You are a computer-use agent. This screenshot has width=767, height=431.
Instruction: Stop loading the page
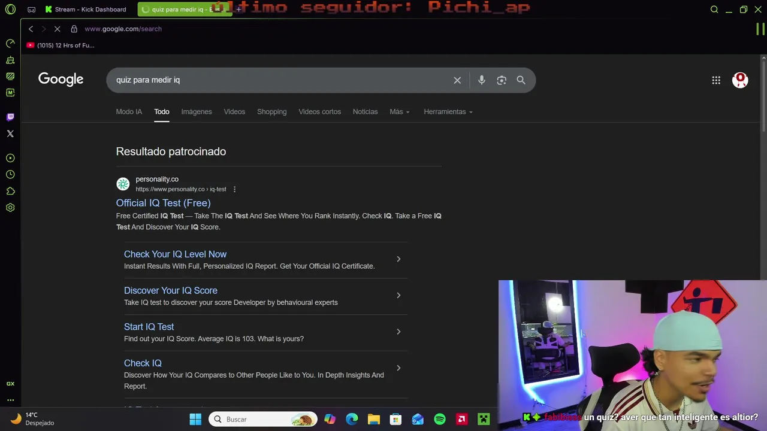pyautogui.click(x=57, y=29)
